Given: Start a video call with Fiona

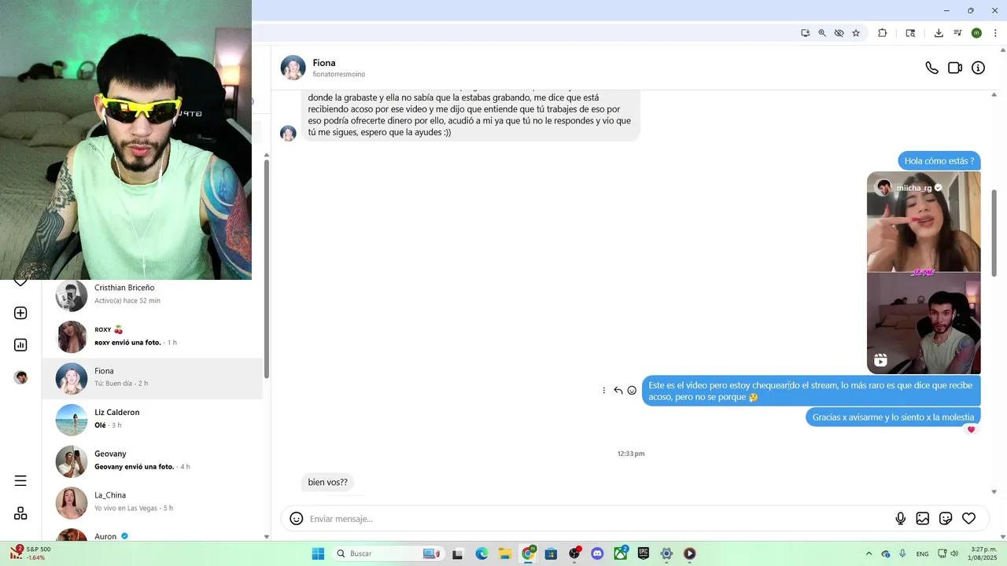Looking at the screenshot, I should pyautogui.click(x=955, y=68).
